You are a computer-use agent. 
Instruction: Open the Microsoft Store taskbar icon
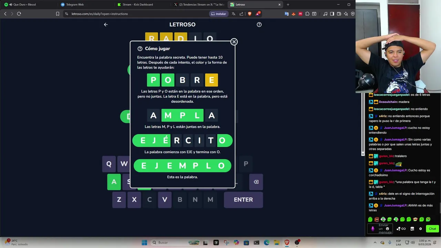click(x=246, y=242)
